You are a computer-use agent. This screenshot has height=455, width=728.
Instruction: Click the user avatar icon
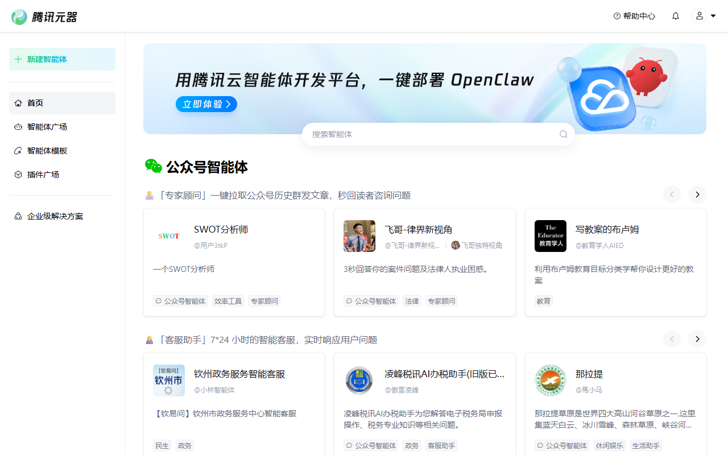(x=700, y=16)
